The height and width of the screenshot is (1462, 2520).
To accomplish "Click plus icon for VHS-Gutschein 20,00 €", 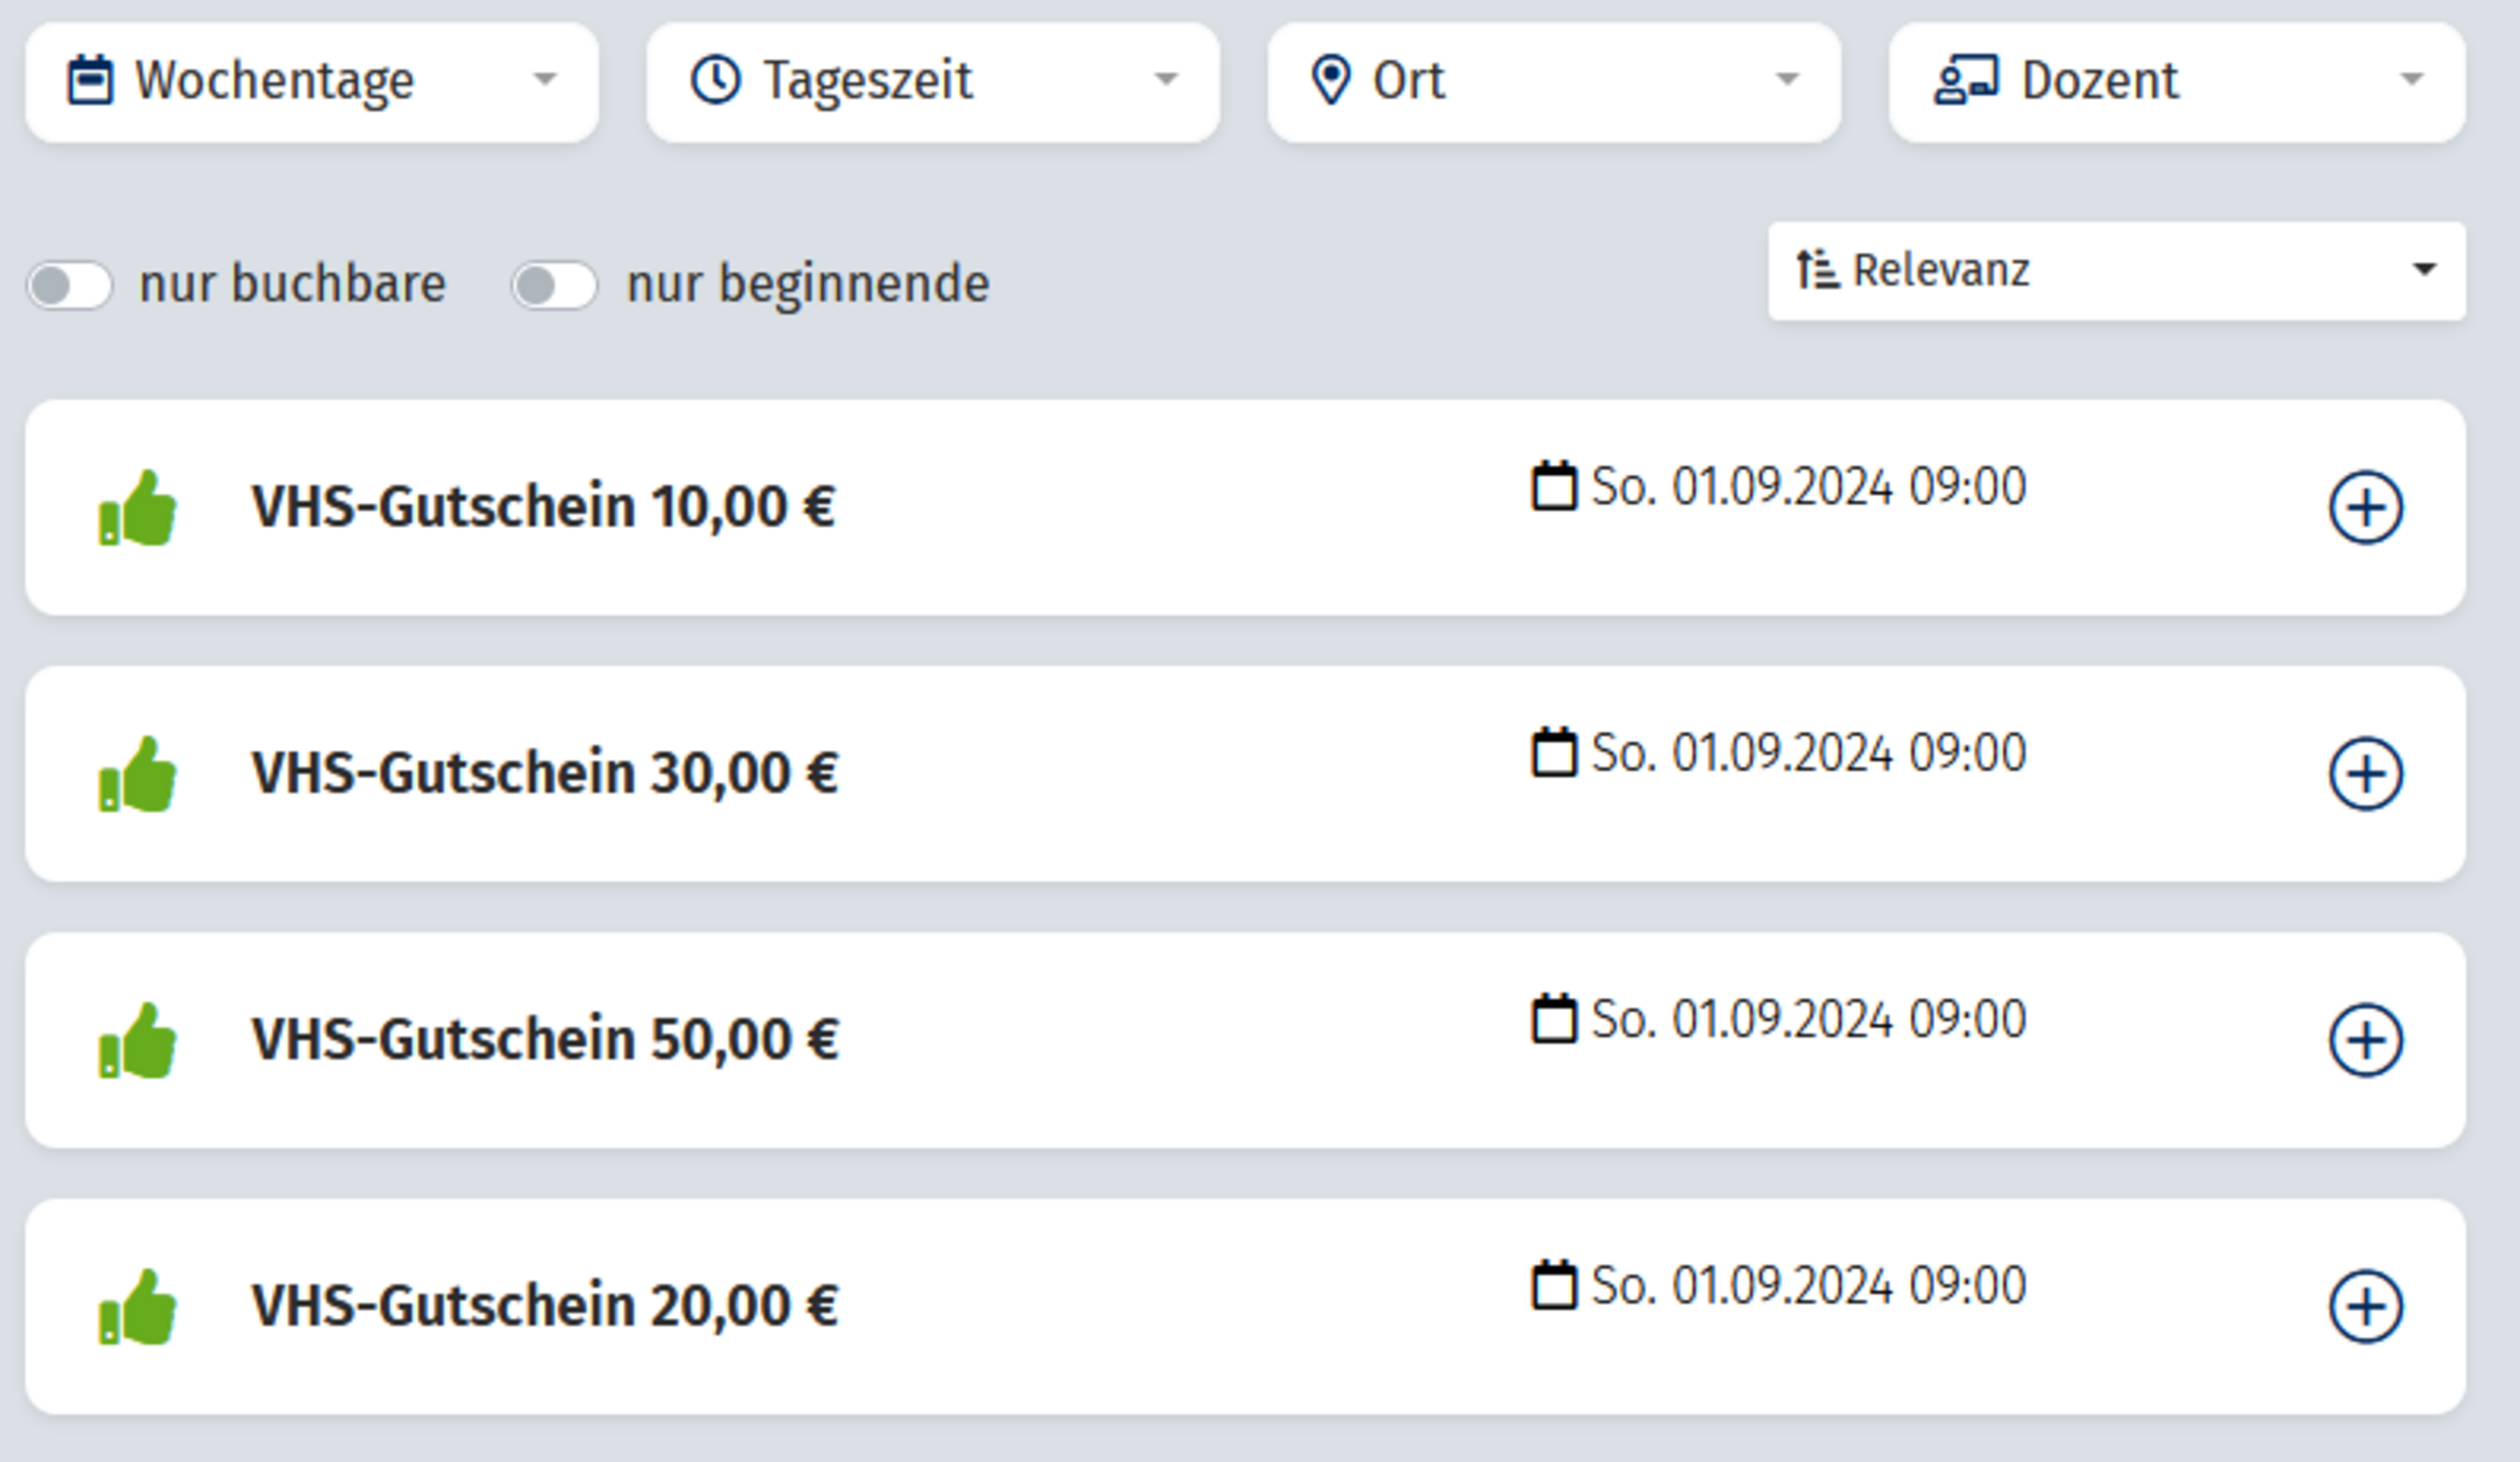I will (x=2365, y=1306).
